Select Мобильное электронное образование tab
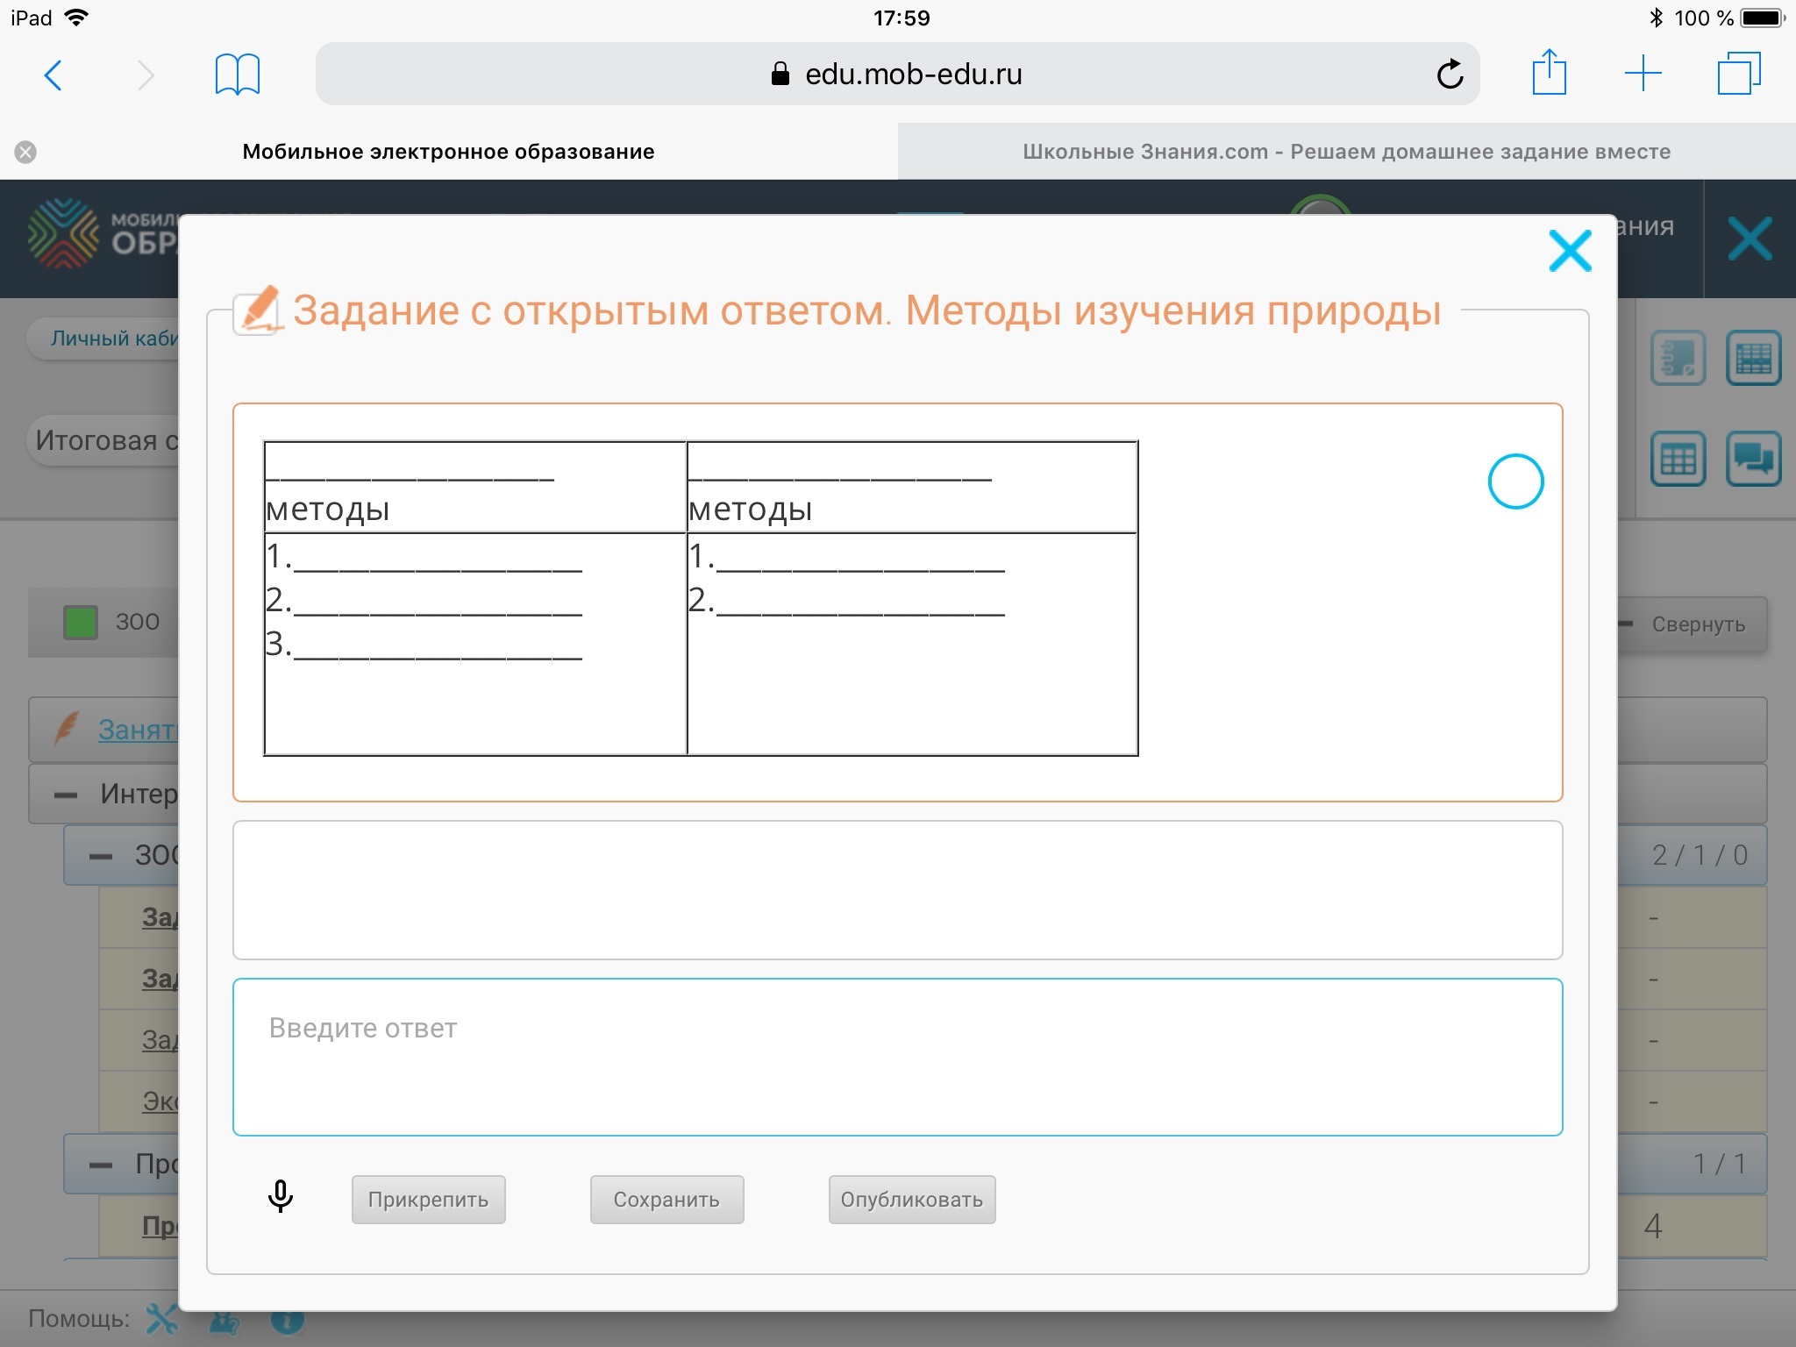Screen dimensions: 1796x1347 pos(447,152)
